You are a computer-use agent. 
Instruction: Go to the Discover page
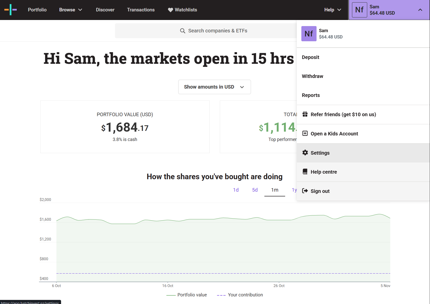pos(105,10)
